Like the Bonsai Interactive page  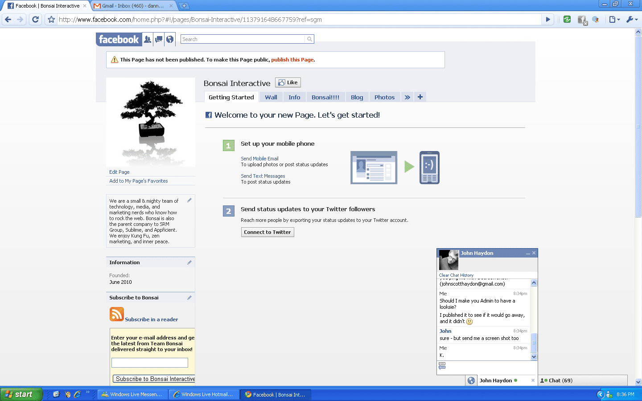(288, 82)
